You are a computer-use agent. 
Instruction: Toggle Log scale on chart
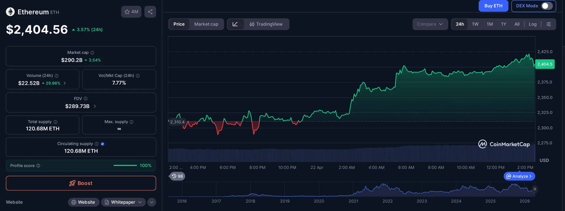coord(533,24)
